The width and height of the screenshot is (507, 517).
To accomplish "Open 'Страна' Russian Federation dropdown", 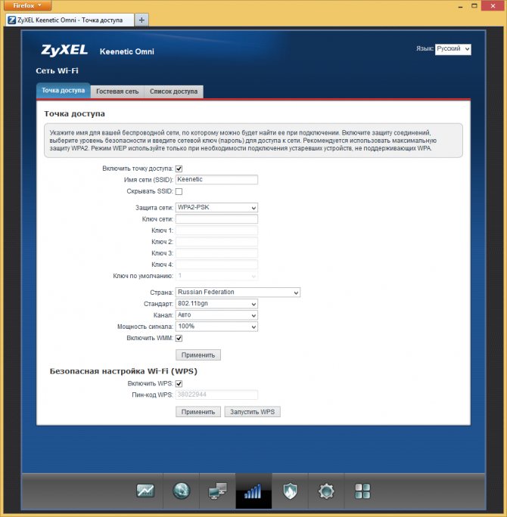I will [238, 292].
